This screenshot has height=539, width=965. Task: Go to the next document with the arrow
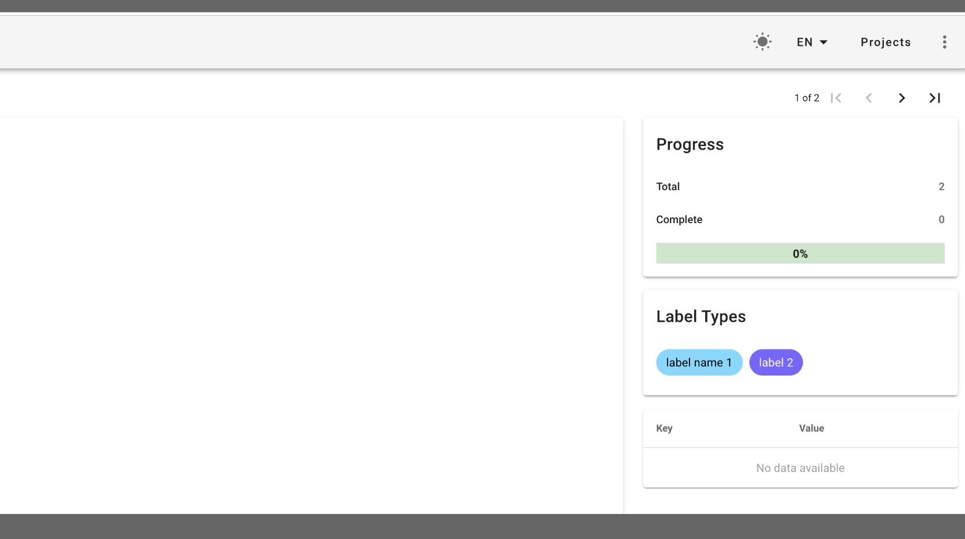click(901, 97)
